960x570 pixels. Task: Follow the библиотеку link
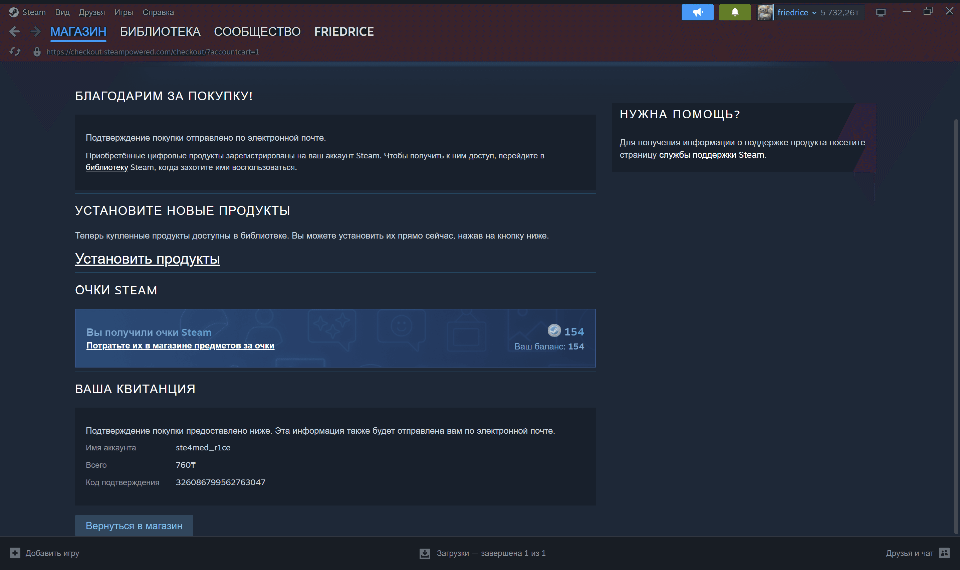coord(107,167)
